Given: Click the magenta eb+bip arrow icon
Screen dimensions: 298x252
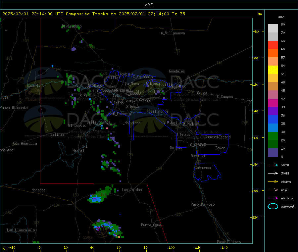Looking at the screenshot, I should tap(273, 198).
